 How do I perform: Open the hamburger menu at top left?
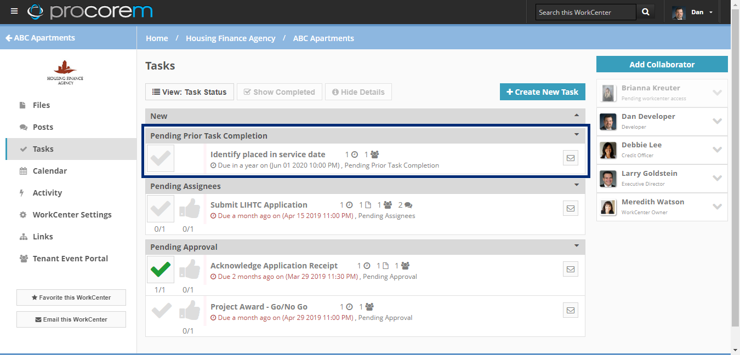[x=14, y=10]
